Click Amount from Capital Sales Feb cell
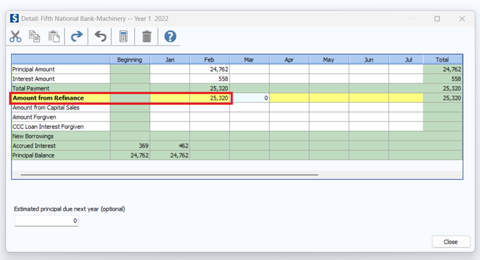 [x=210, y=108]
